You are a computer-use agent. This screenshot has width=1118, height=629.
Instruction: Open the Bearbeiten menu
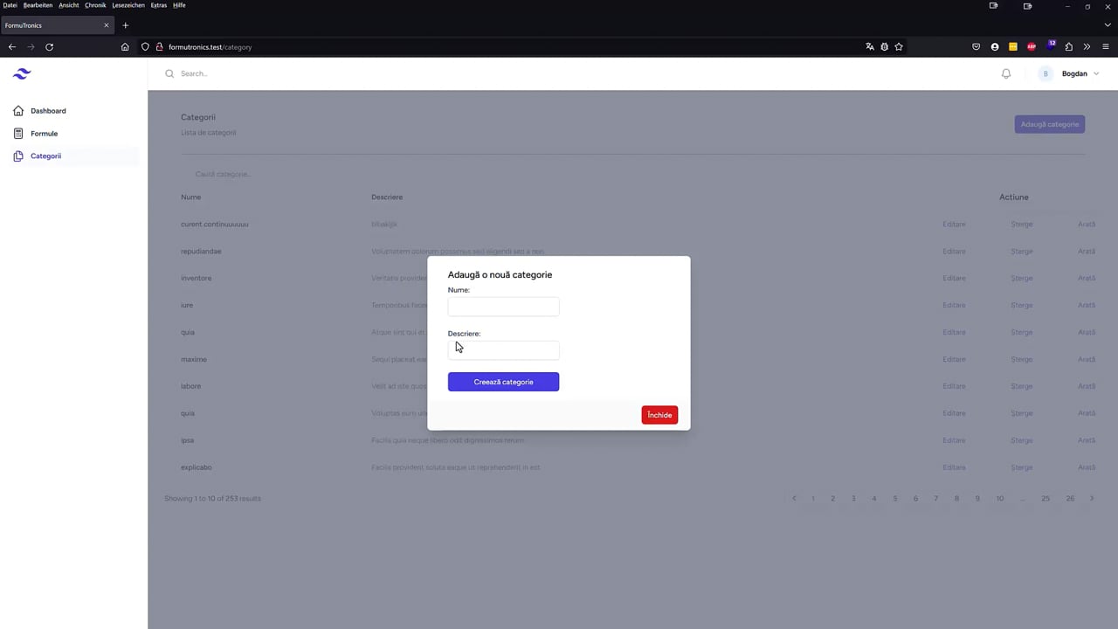(38, 5)
